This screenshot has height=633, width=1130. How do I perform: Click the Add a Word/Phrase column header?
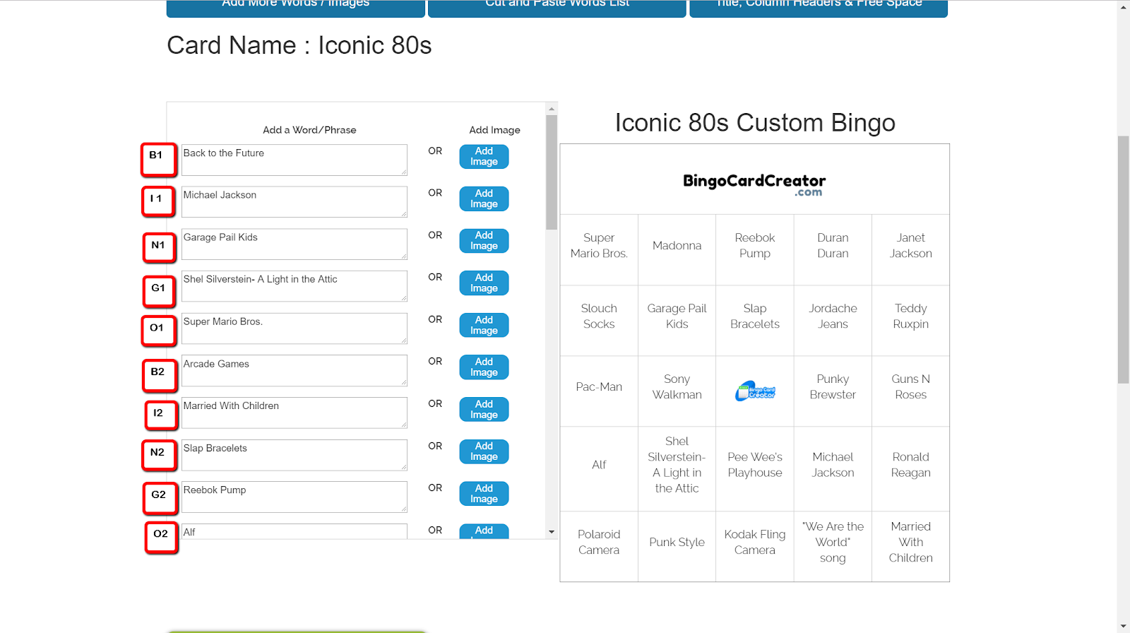point(309,130)
